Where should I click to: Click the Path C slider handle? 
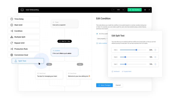[125, 64]
